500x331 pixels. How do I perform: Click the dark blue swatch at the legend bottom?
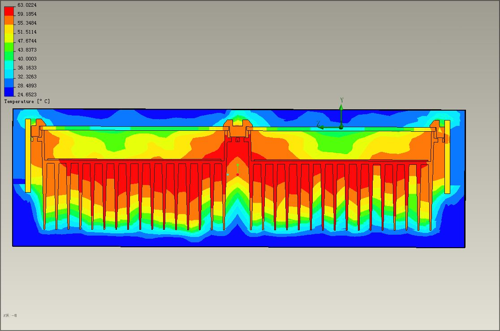pos(9,92)
